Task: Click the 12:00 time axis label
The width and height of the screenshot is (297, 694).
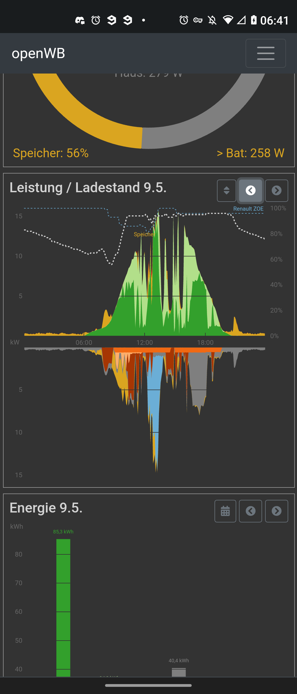Action: pos(145,343)
